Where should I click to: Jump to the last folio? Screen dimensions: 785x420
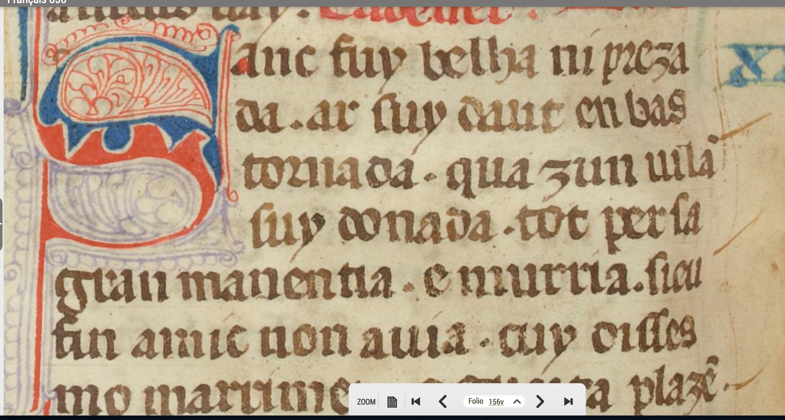pos(568,401)
